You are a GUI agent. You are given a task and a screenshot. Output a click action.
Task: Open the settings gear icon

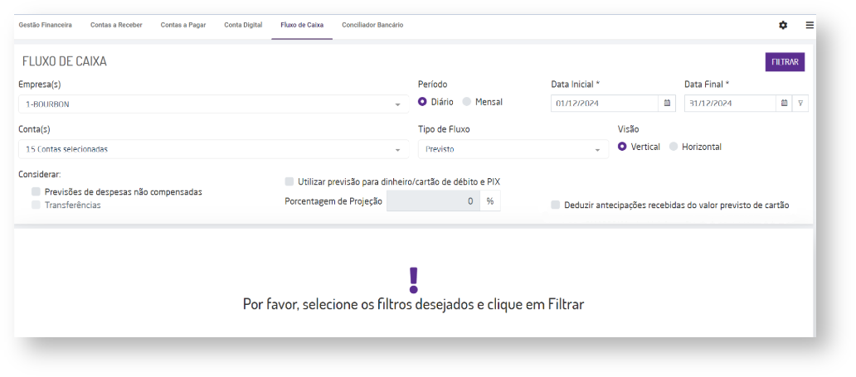tap(783, 25)
